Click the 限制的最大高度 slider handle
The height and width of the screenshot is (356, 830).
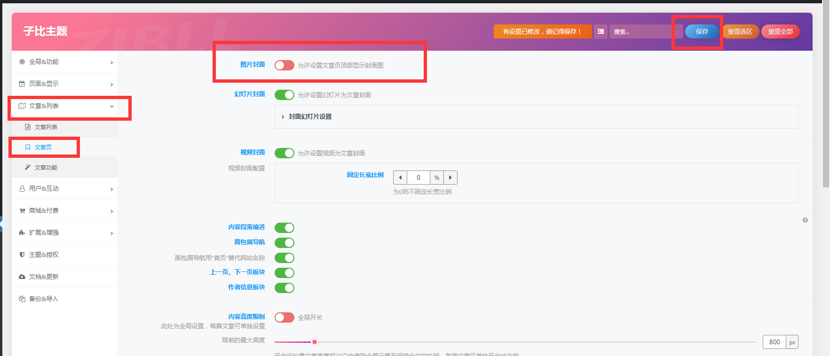click(315, 342)
